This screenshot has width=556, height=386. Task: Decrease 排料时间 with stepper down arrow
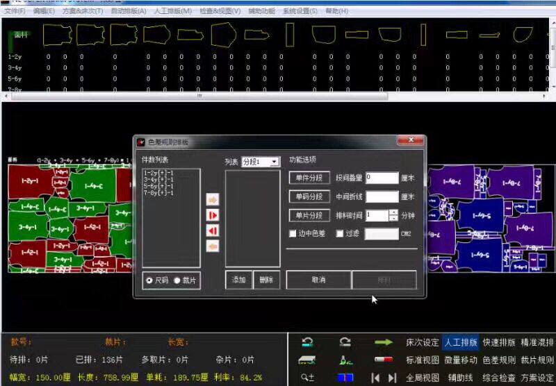point(393,218)
